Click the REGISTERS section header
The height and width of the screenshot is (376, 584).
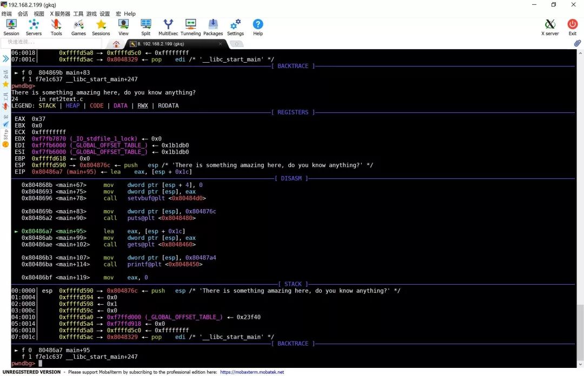point(293,112)
